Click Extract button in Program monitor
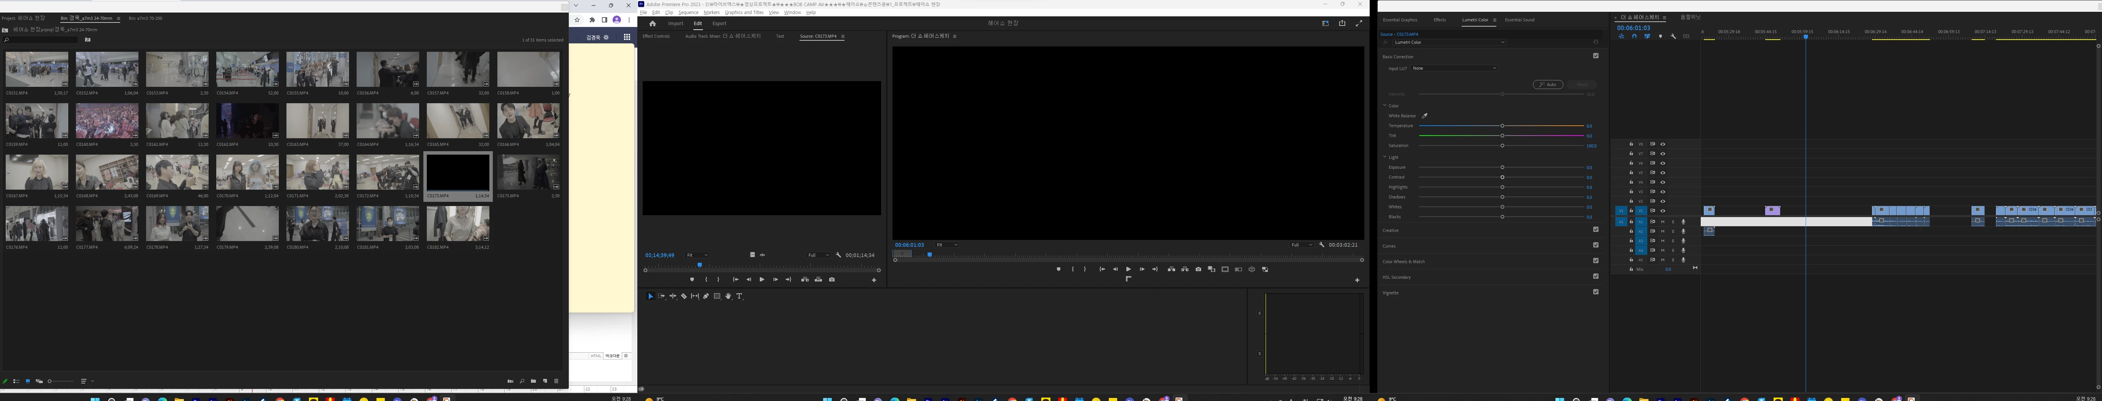2102x401 pixels. point(1185,270)
